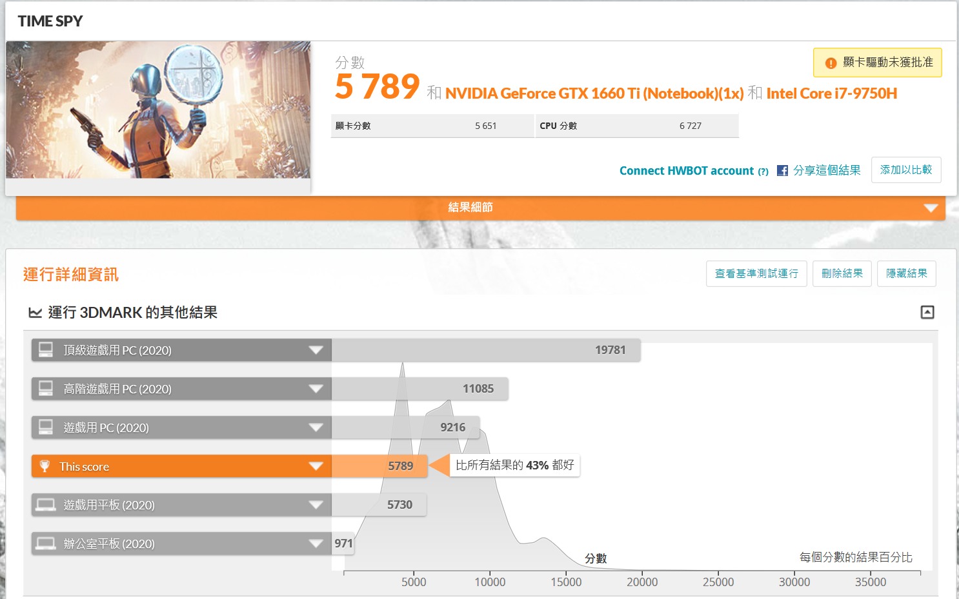Click the 20000 axis label

pyautogui.click(x=642, y=582)
